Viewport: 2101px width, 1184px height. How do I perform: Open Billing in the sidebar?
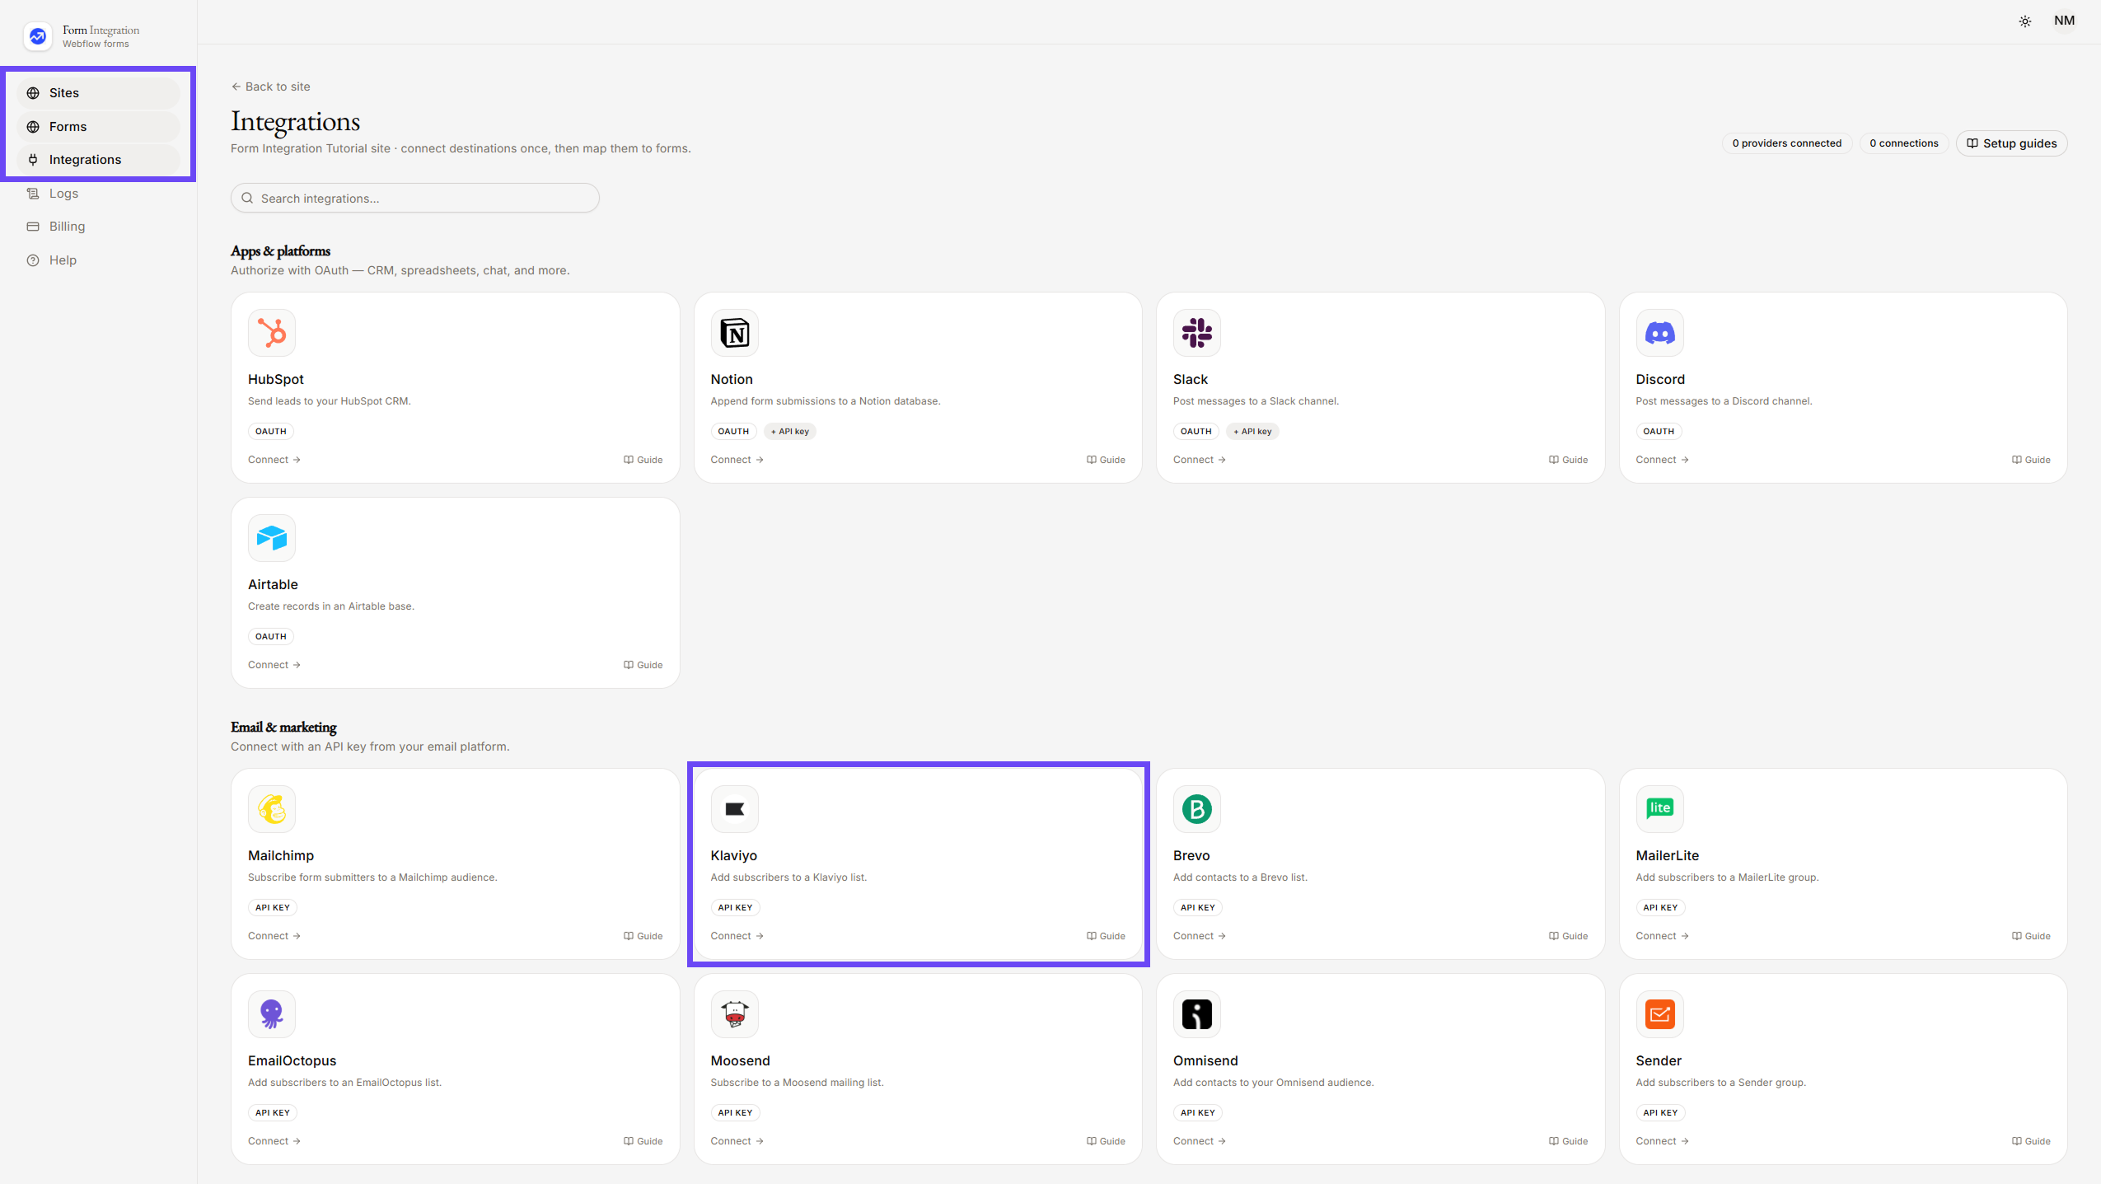coord(98,227)
